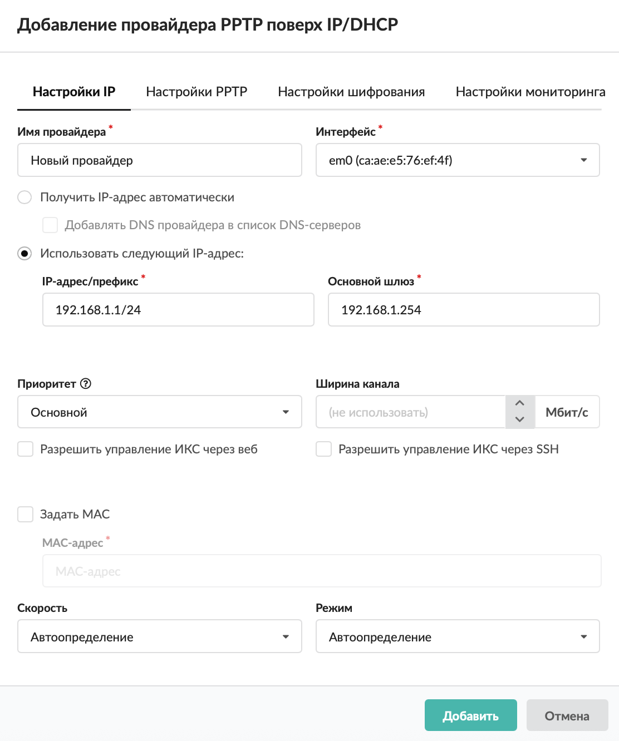Open the Скорость dropdown
The width and height of the screenshot is (619, 741).
point(159,636)
